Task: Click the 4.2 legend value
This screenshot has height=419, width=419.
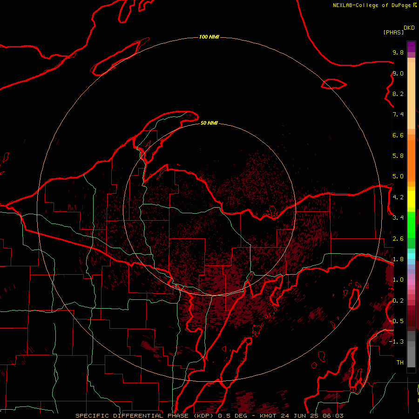Action: coord(398,197)
